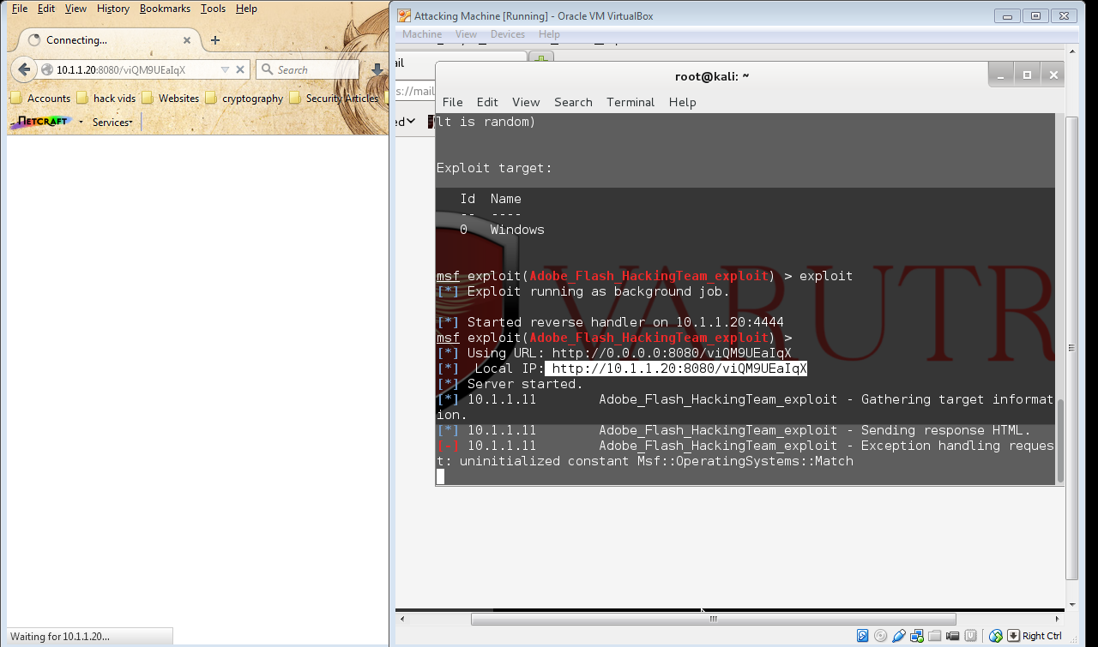The height and width of the screenshot is (647, 1098).
Task: Click the VirtualBox title bar app icon
Action: click(x=403, y=15)
